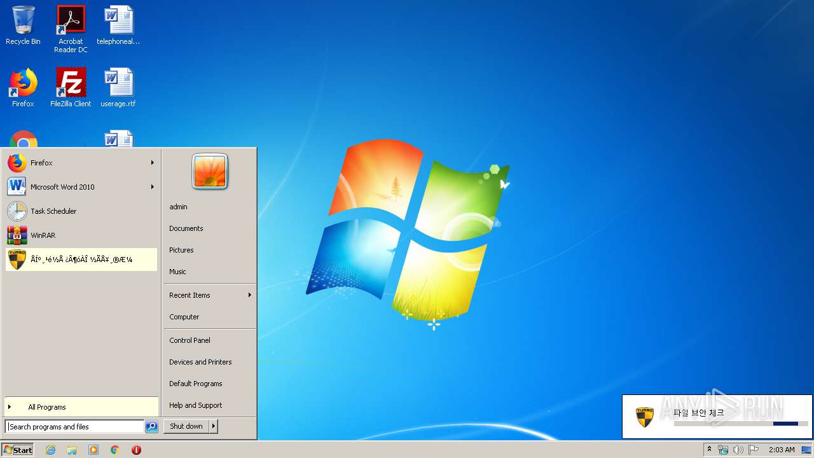Image resolution: width=814 pixels, height=458 pixels.
Task: Expand Firefox jump list arrow
Action: point(153,163)
